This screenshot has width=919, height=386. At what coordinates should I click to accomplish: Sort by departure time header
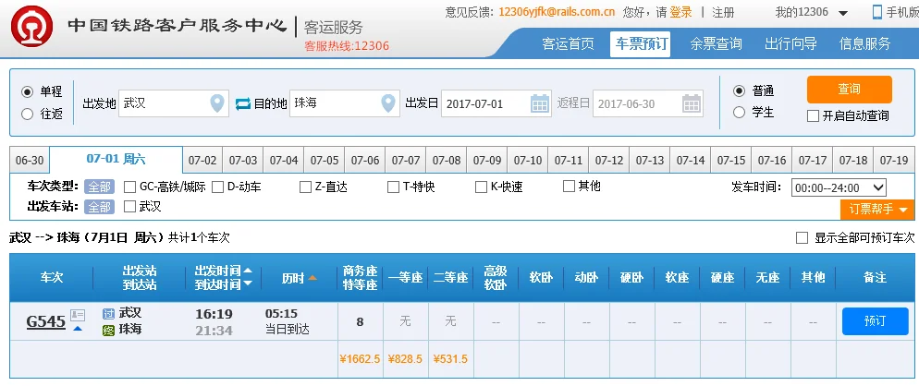tap(224, 271)
